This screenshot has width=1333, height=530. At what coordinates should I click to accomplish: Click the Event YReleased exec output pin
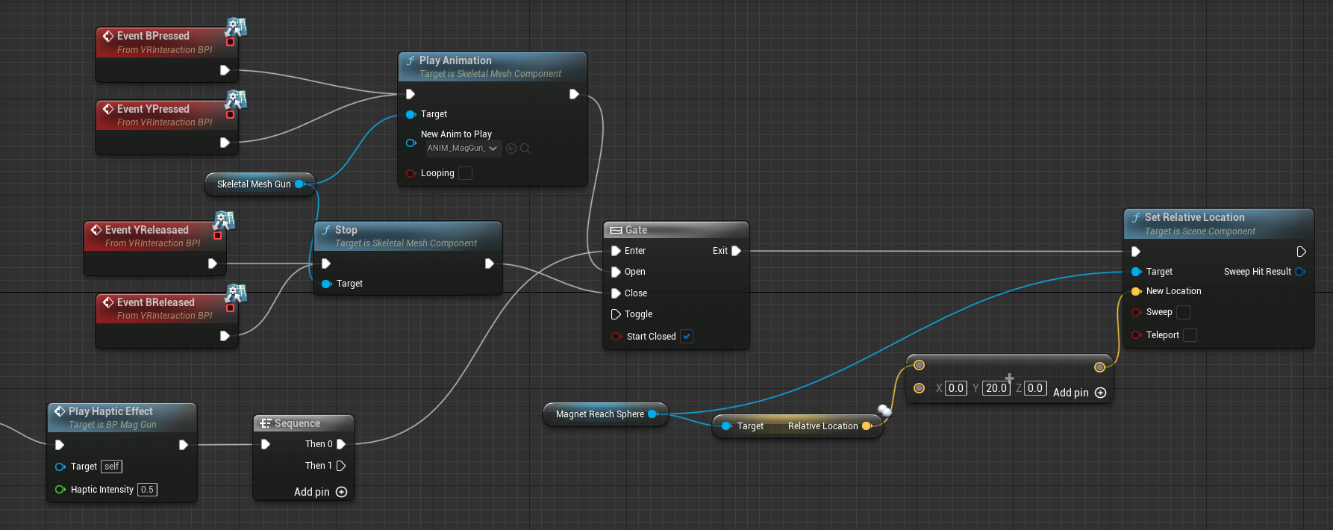coord(213,264)
